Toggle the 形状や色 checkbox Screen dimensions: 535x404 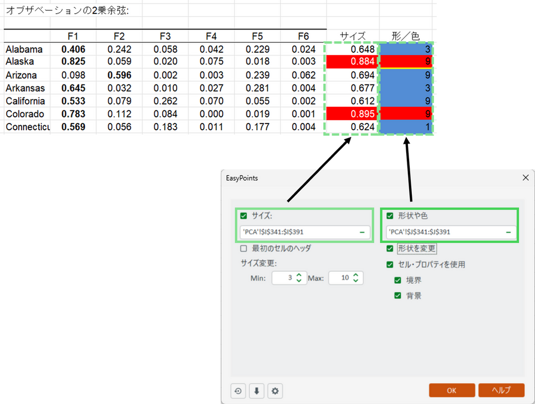(390, 216)
